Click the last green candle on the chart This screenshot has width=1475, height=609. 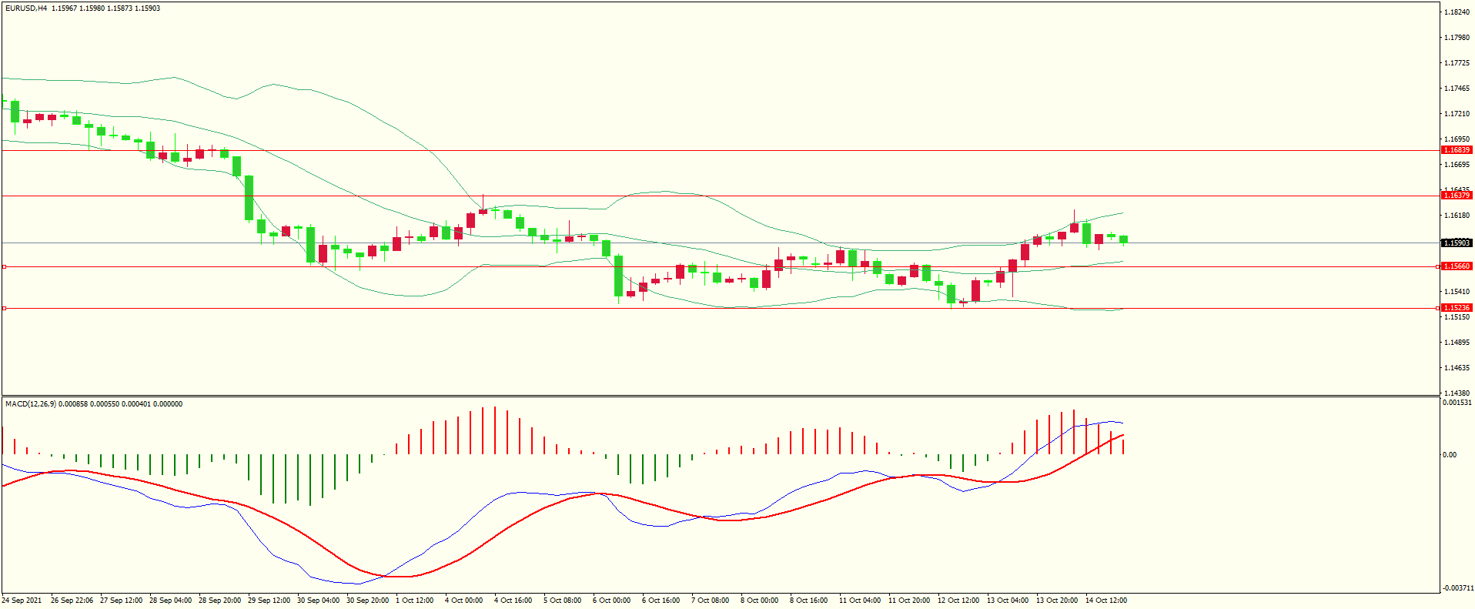1124,239
